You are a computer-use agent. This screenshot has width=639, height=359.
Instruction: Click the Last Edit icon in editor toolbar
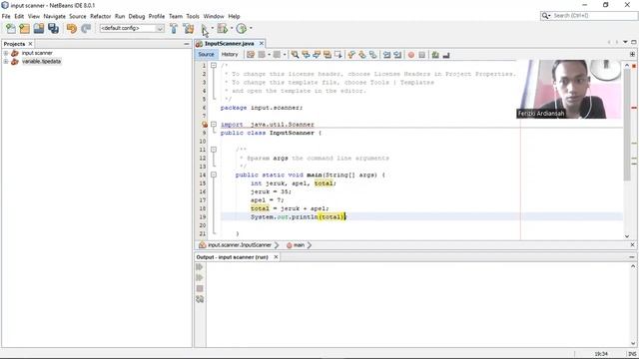[251, 55]
